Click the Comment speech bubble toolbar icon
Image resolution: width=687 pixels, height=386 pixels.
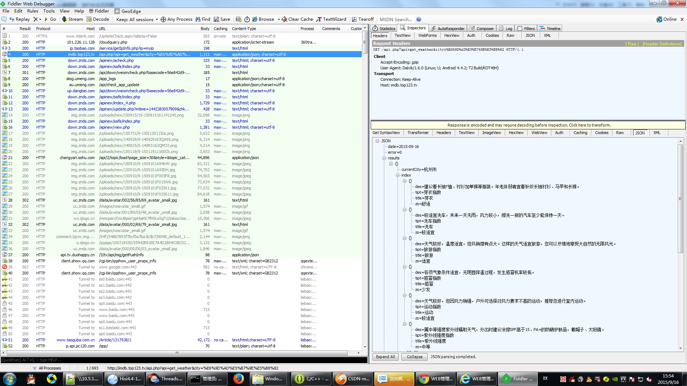point(4,19)
